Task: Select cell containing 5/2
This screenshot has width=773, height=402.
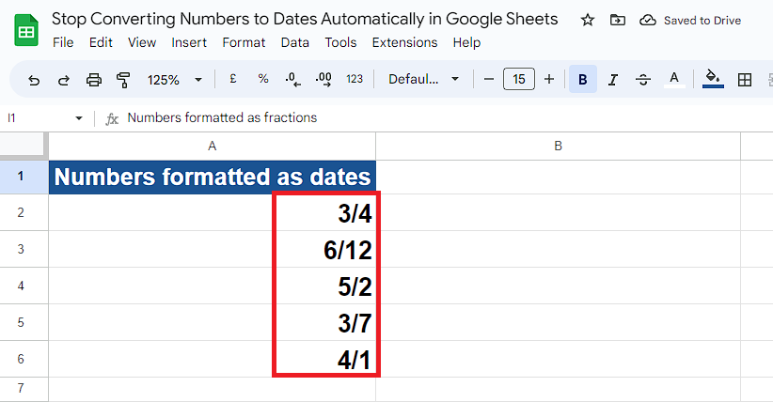Action: coord(212,286)
